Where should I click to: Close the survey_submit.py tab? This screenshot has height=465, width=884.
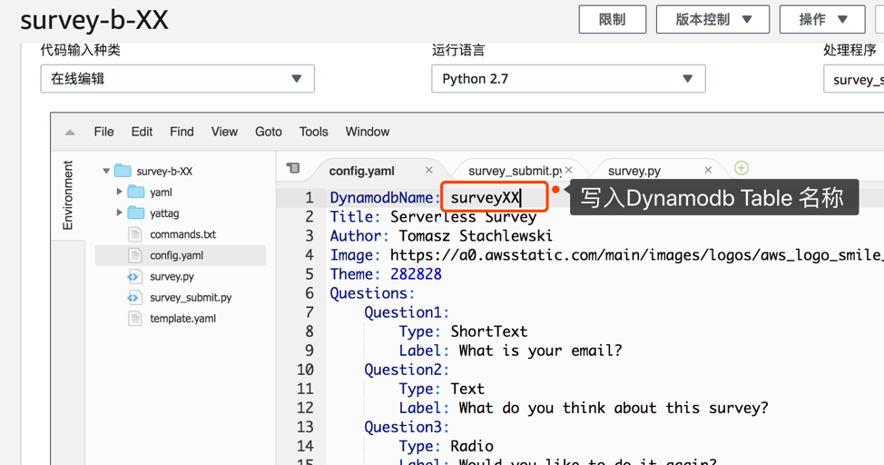point(569,170)
